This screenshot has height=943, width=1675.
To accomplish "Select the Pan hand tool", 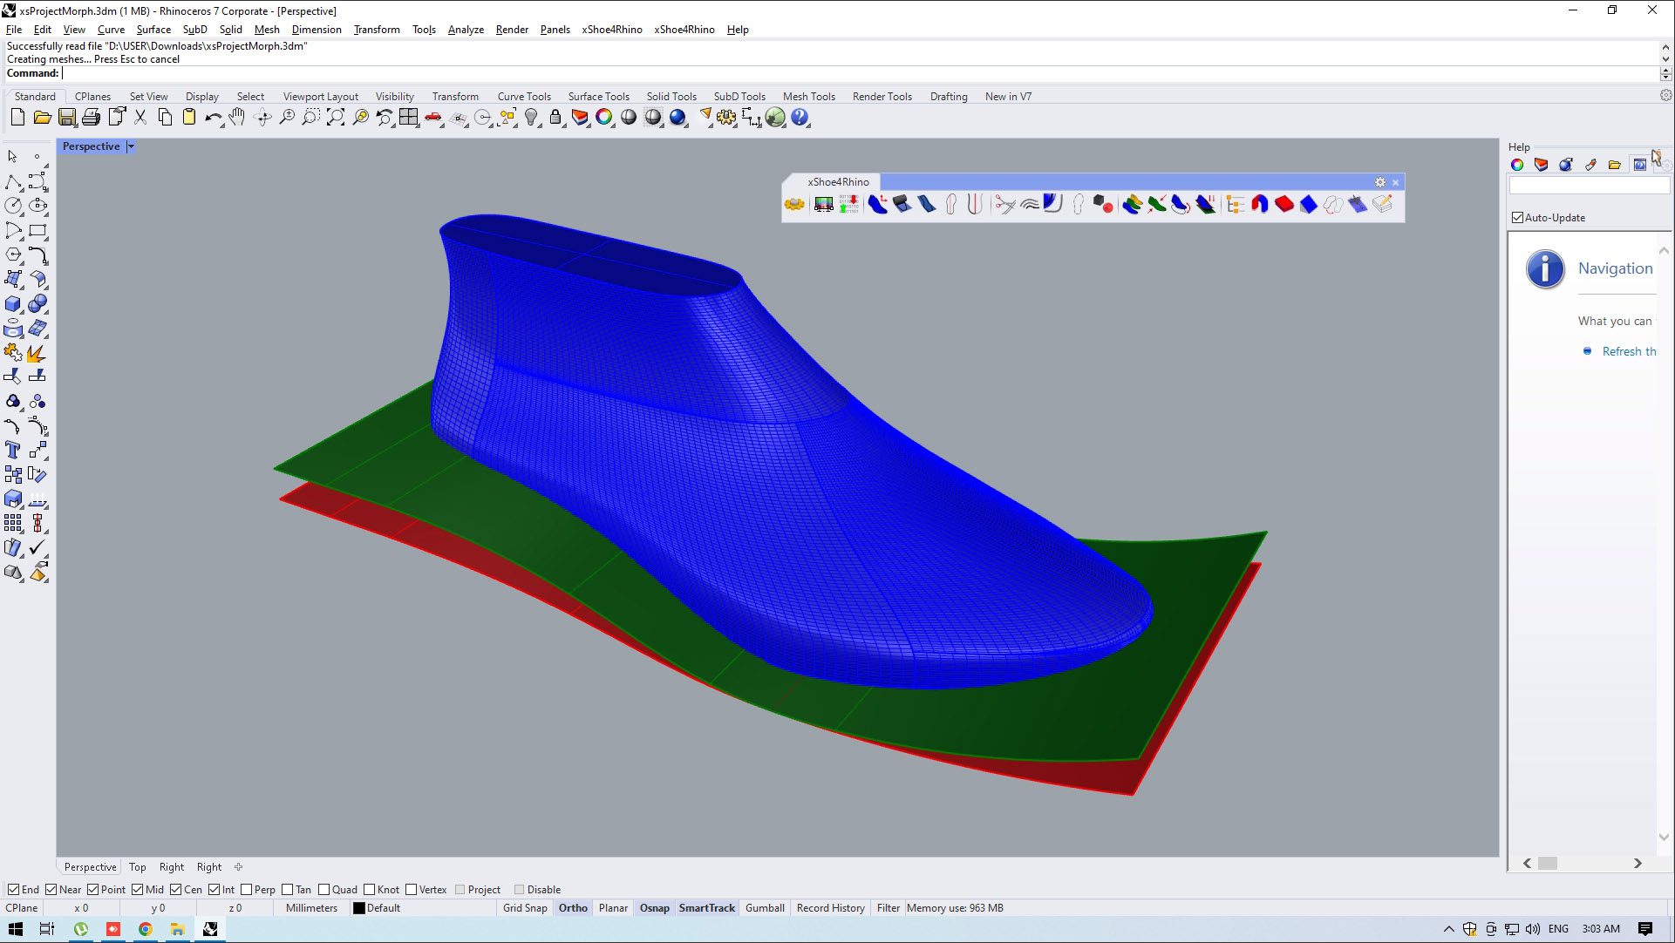I will 237,118.
